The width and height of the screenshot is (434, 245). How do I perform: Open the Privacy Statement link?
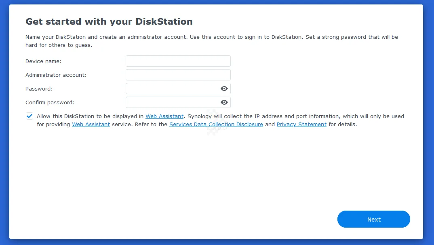(x=301, y=125)
